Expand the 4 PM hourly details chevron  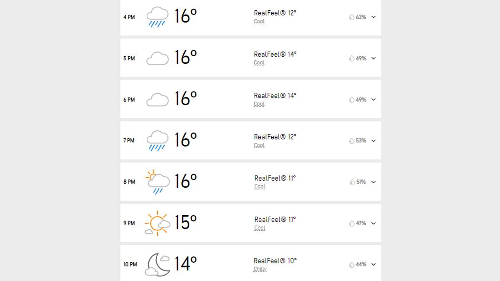pos(373,17)
